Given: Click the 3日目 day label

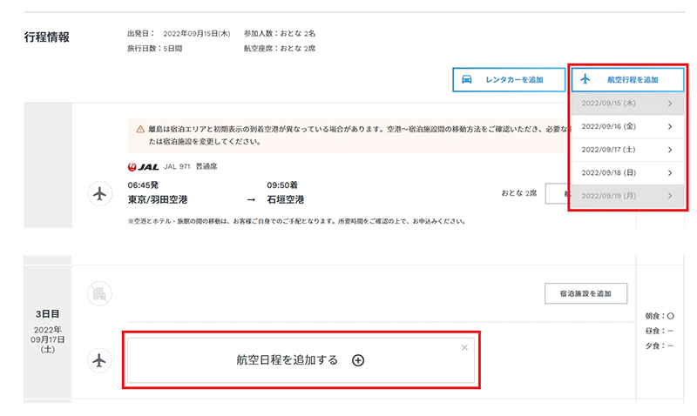Looking at the screenshot, I should click(x=48, y=313).
